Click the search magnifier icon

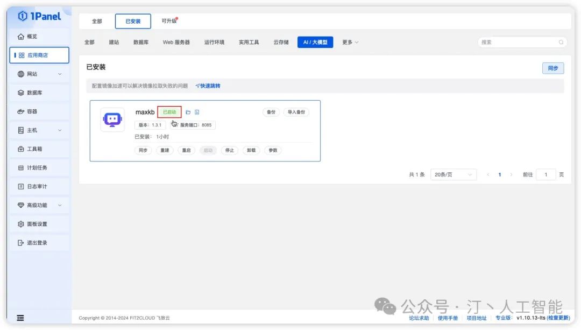[x=561, y=42]
